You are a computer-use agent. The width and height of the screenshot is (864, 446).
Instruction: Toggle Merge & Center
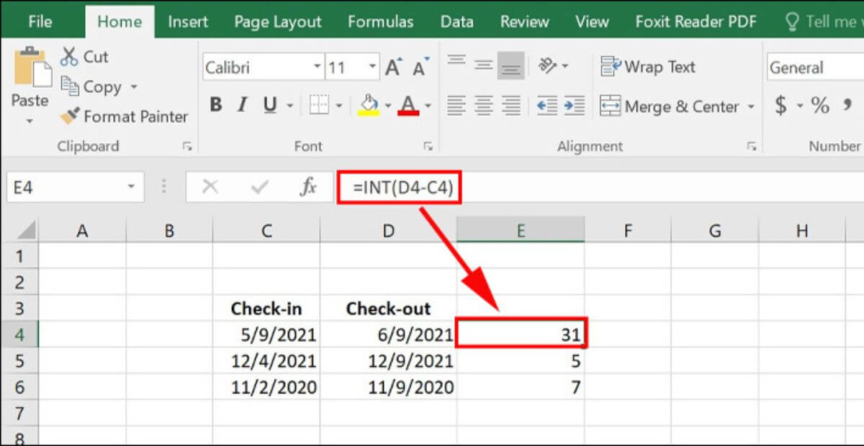[670, 106]
